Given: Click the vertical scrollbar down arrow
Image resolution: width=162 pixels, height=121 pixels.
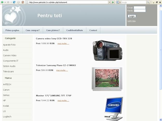Looking at the screenshot, I should (160, 119).
